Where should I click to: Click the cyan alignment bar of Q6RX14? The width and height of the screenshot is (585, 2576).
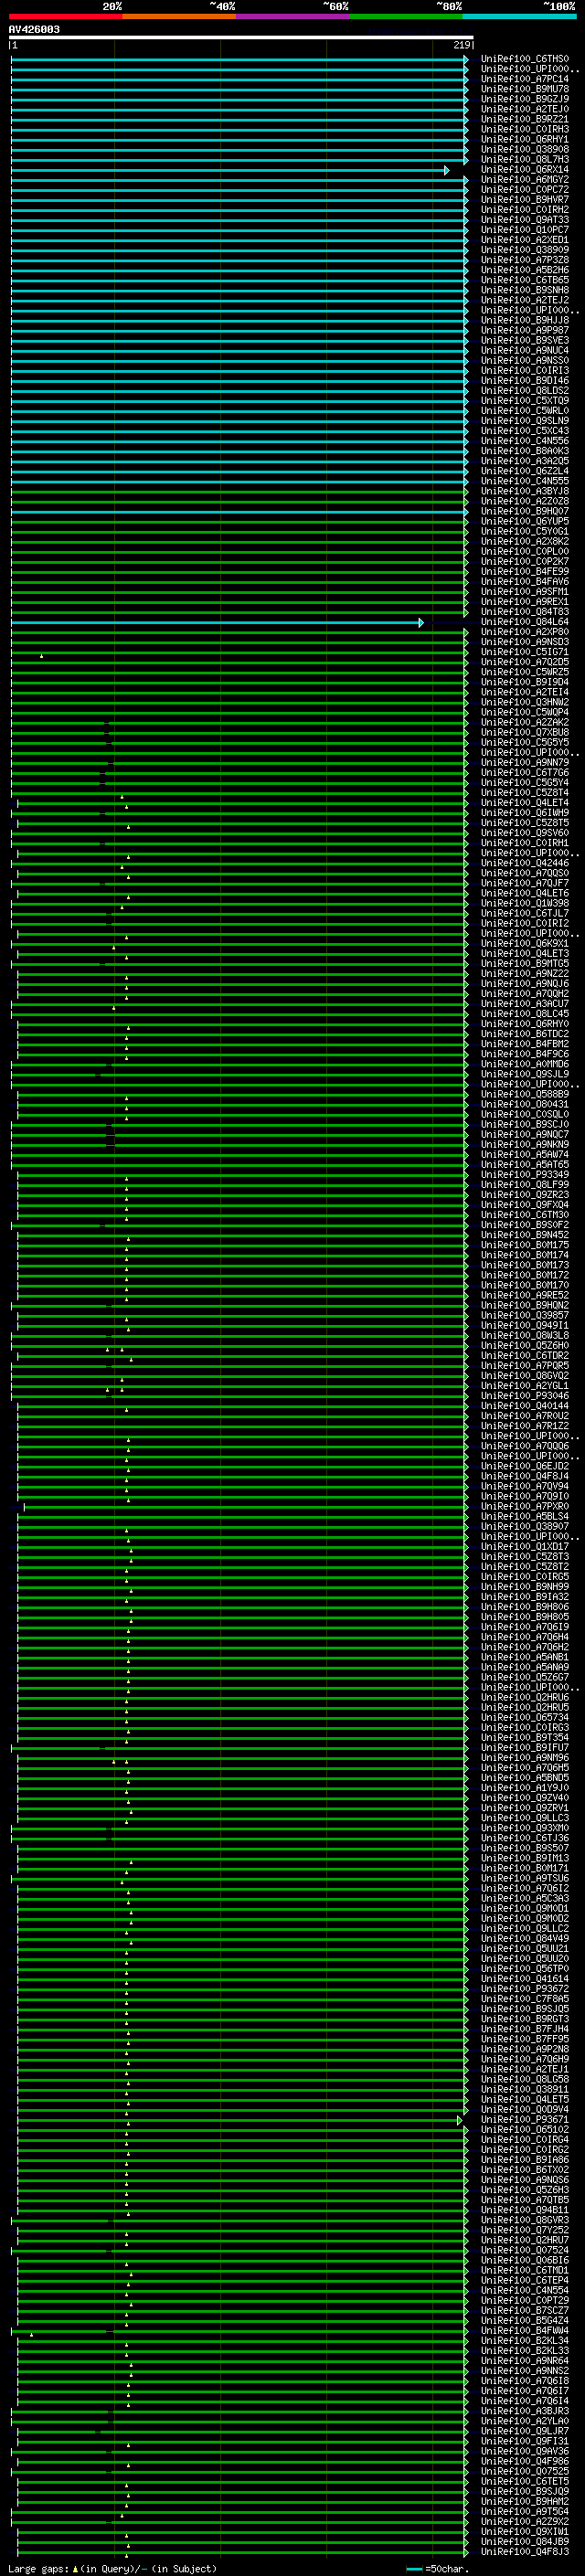(230, 170)
